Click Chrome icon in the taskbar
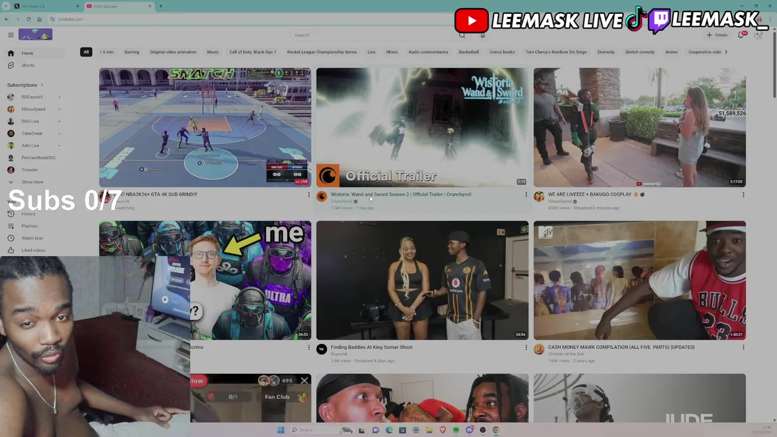This screenshot has width=777, height=437. point(496,430)
